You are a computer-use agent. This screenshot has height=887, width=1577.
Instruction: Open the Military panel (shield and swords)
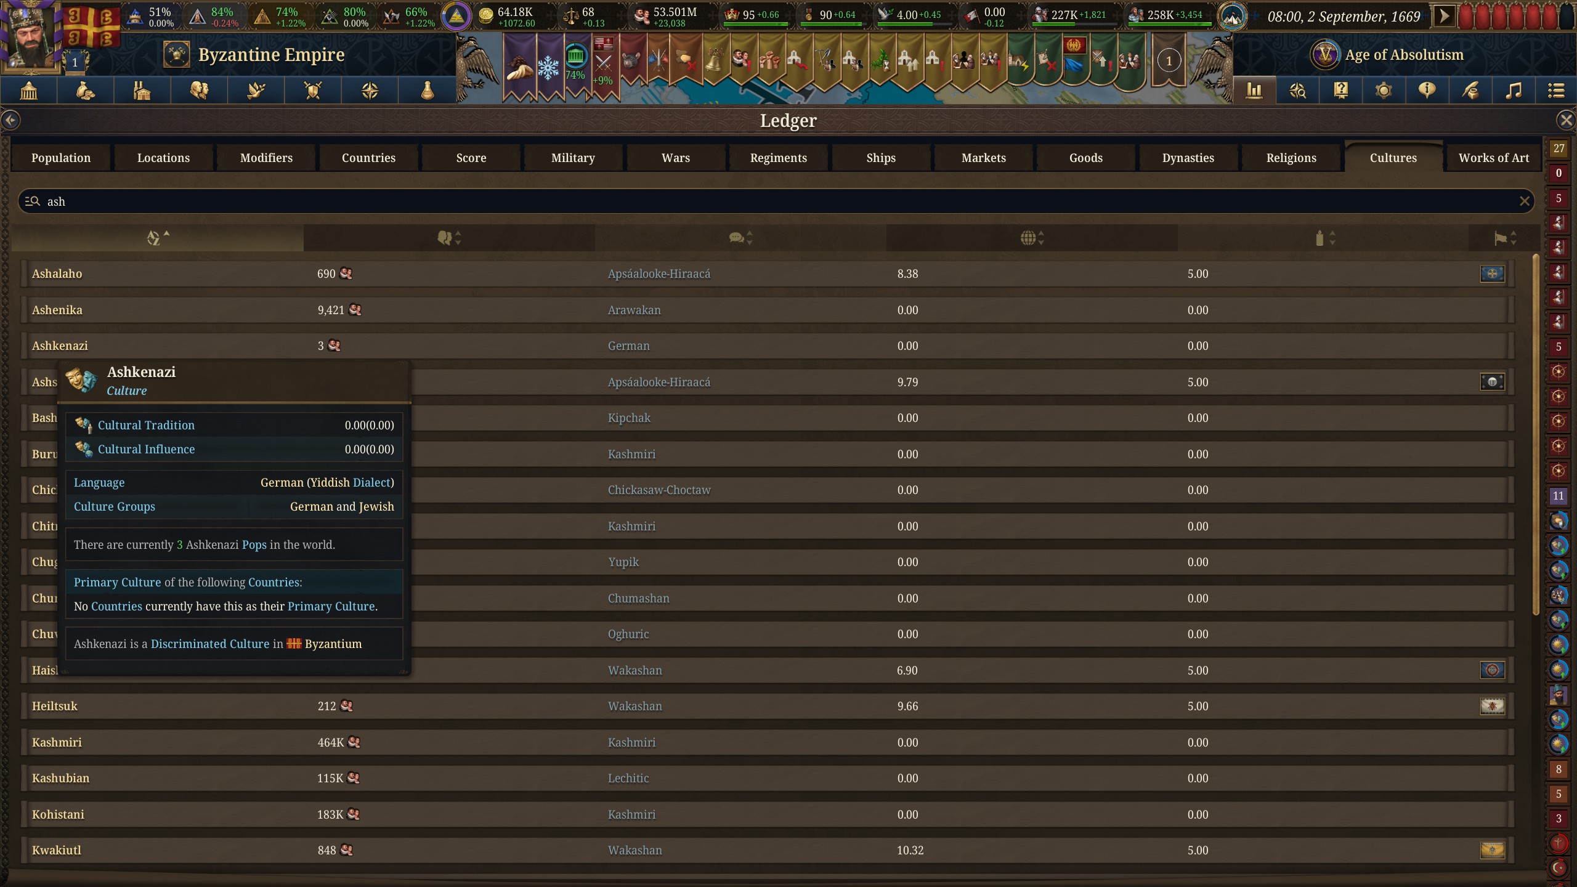313,91
